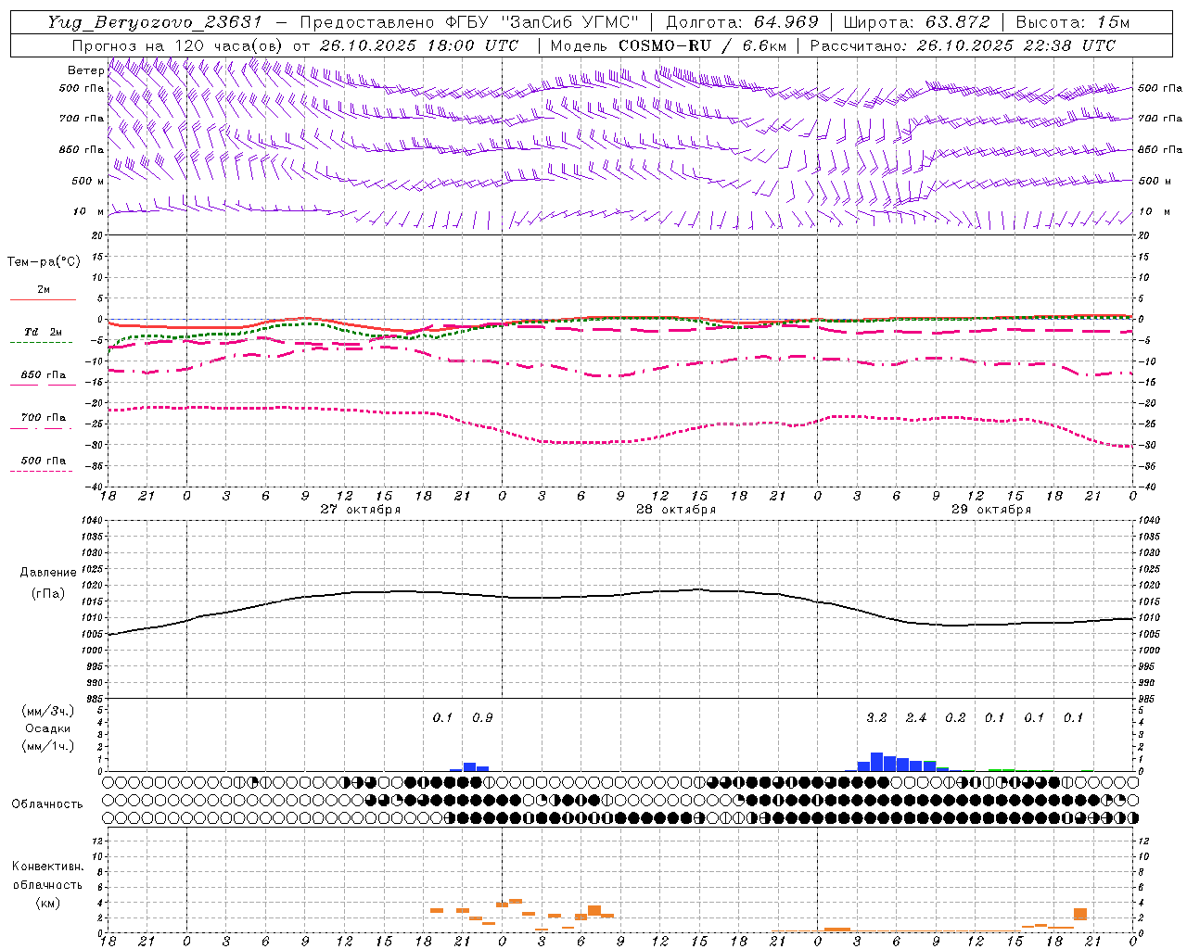This screenshot has height=949, width=1187.
Task: Click the 850 гПа temperature legend entry
Action: coord(44,375)
